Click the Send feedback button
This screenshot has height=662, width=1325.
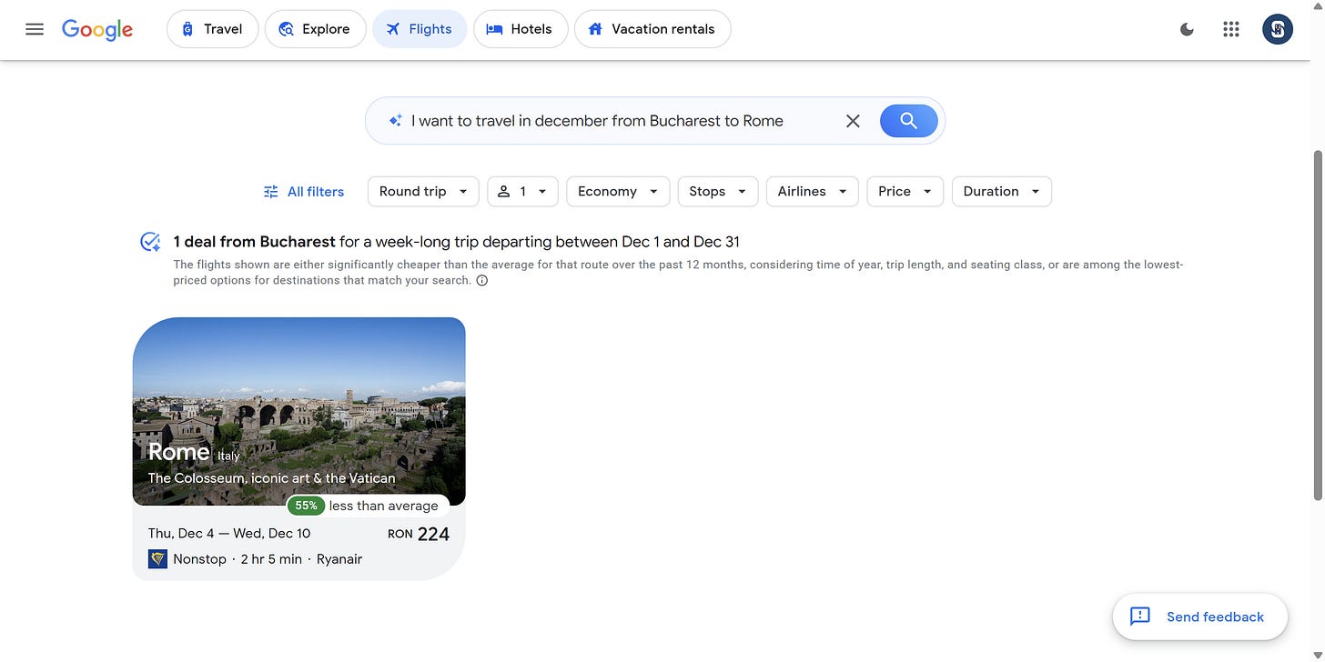(1199, 617)
